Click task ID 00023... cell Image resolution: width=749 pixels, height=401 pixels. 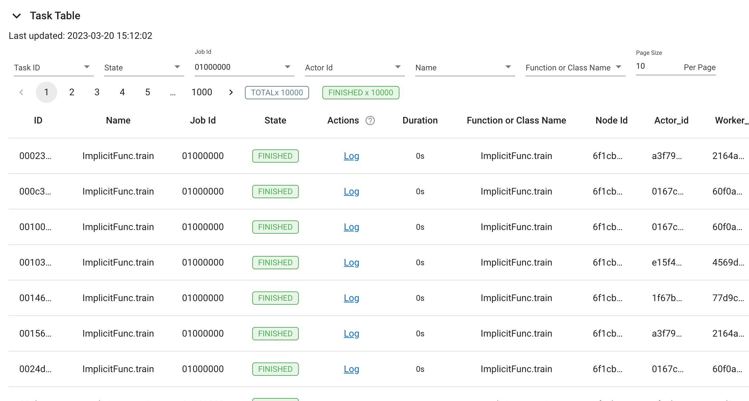(36, 156)
